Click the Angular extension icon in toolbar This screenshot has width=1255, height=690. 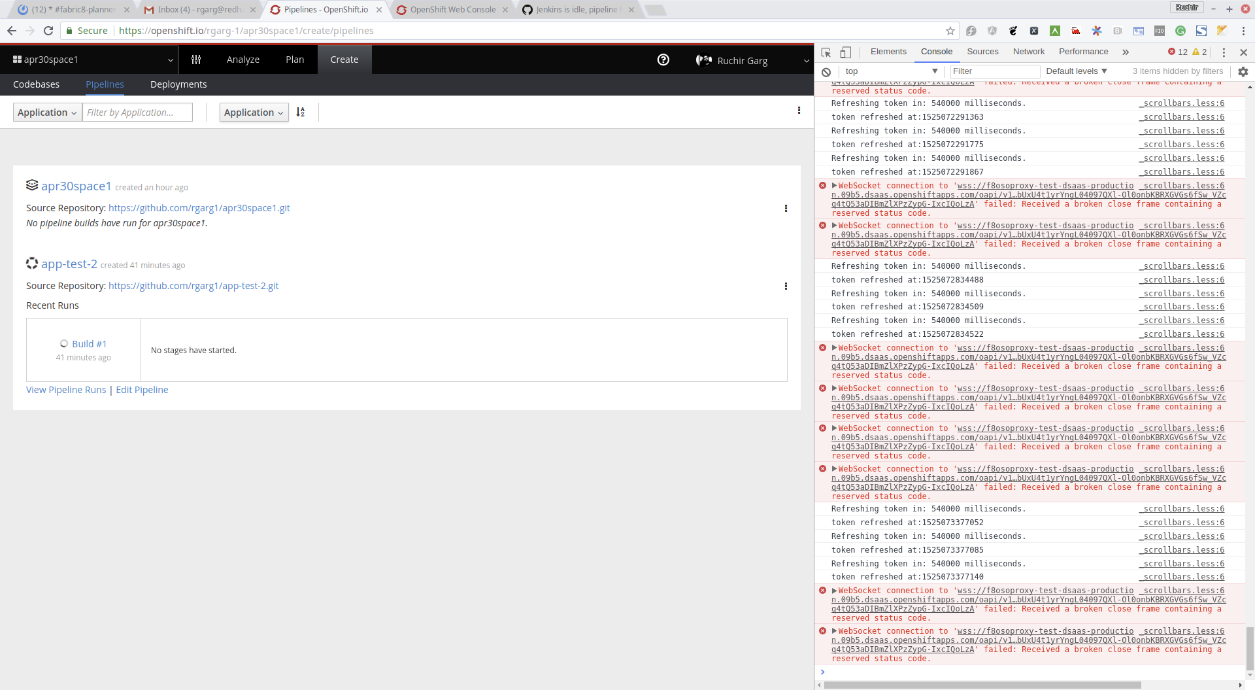coord(992,31)
